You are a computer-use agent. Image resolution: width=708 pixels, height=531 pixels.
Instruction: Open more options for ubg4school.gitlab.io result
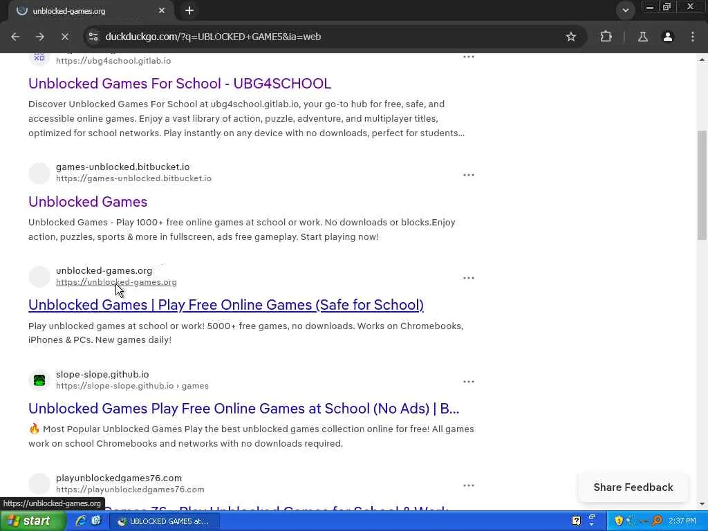(469, 57)
